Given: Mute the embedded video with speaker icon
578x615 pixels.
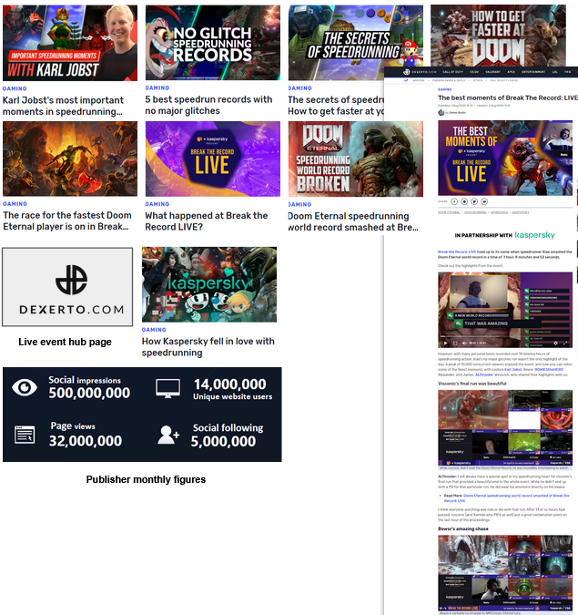Looking at the screenshot, I should coord(464,343).
